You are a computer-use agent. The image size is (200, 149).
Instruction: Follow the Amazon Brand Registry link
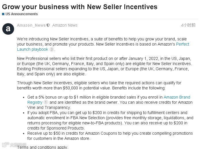click(177, 97)
